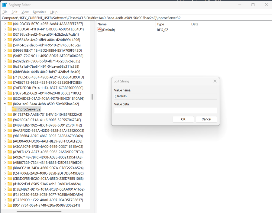Viewport: 272px width, 213px height.
Task: Click folder icon of {5405618e-4c42-4fb9-a80a-d24d89911296}
Action: click(x=10, y=40)
